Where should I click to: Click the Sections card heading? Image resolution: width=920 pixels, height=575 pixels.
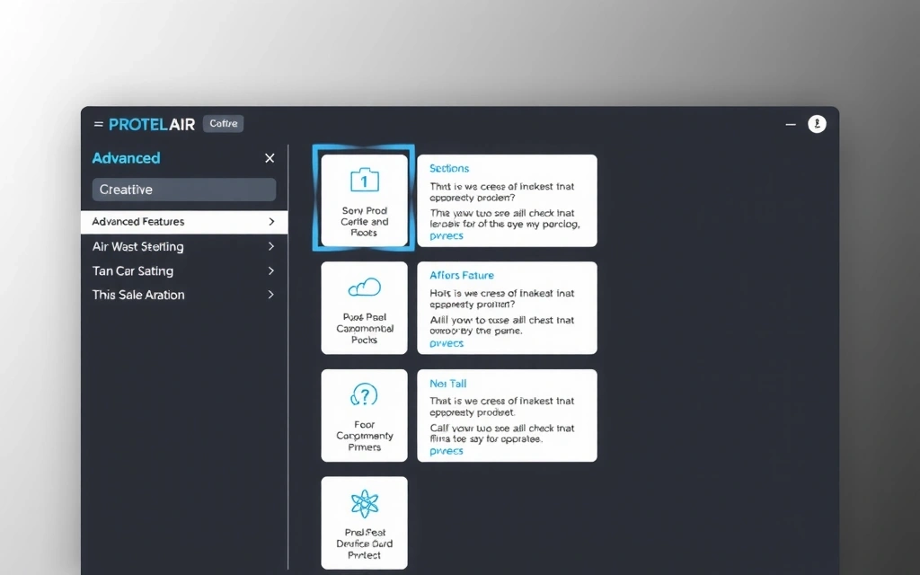pos(449,168)
